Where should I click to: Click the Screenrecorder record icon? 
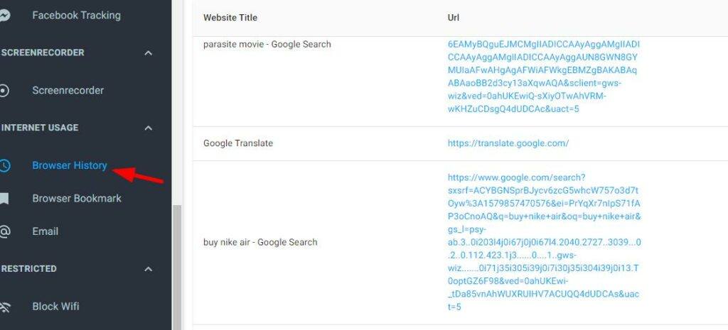tap(4, 90)
